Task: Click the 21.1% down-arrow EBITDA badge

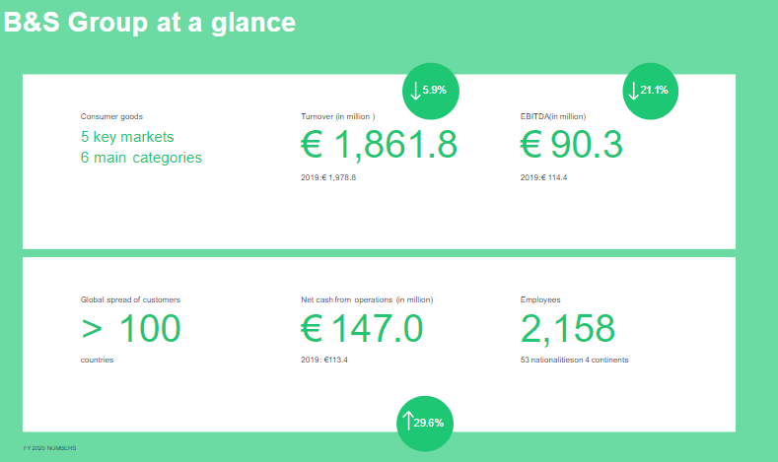Action: pos(651,91)
